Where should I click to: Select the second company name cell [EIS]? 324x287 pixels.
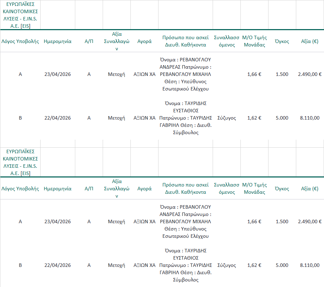20,162
